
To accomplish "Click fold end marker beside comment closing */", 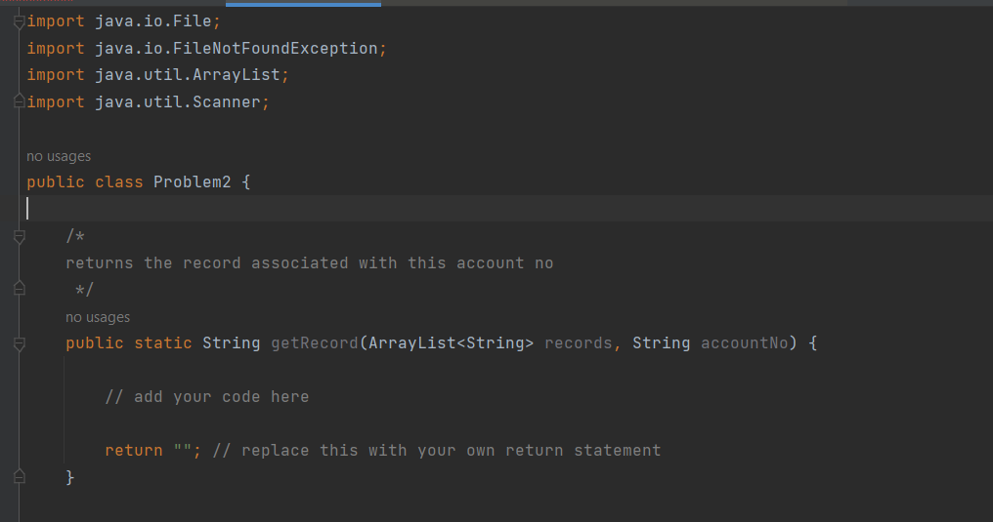I will click(x=19, y=289).
